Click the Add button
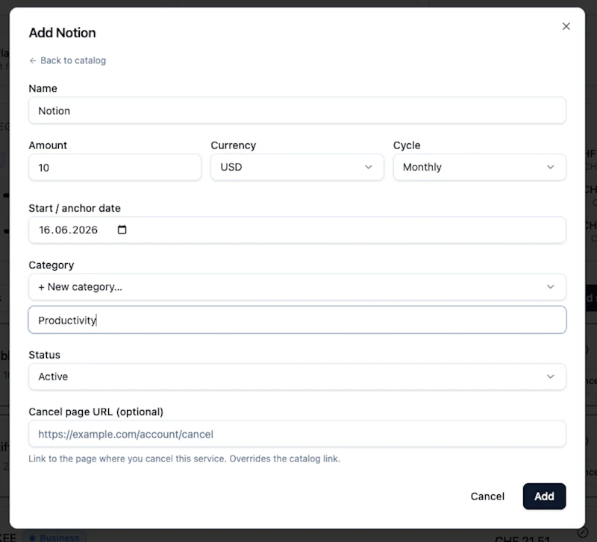 click(x=544, y=497)
